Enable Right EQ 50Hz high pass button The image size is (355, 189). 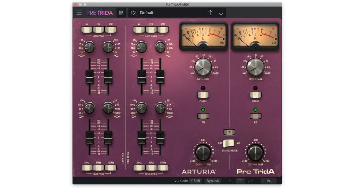151,168
